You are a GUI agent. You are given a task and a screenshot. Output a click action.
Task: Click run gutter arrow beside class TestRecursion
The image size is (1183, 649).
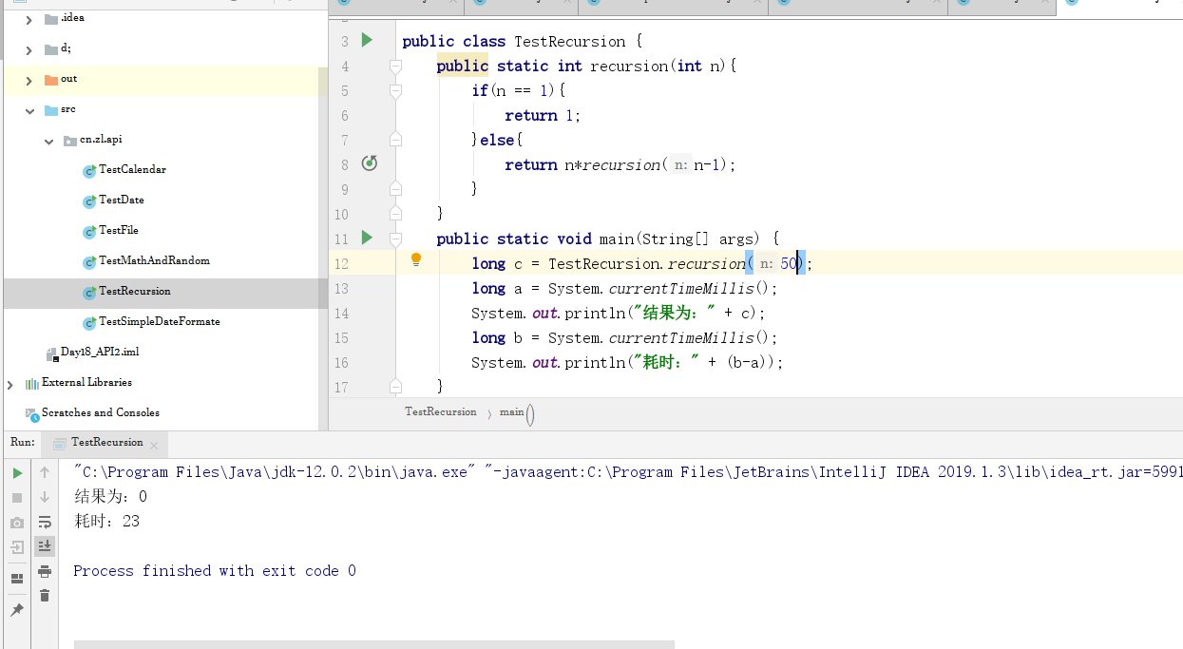pos(367,41)
